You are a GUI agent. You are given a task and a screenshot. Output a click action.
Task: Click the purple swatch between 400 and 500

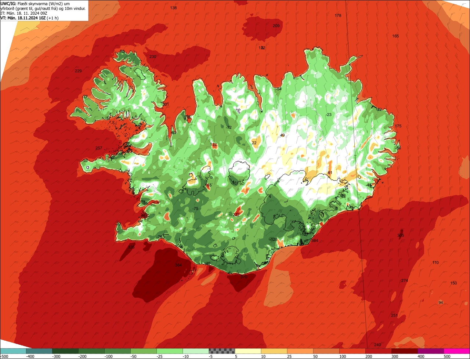click(x=430, y=351)
